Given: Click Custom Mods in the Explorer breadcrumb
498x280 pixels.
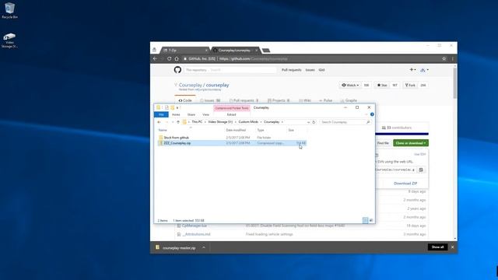Looking at the screenshot, I should (248, 122).
